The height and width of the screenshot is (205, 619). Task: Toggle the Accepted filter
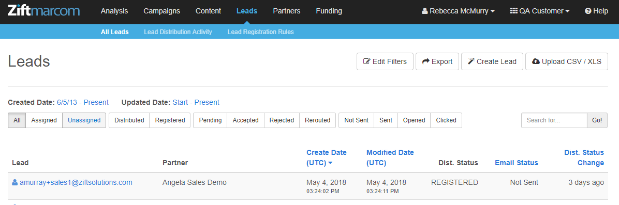point(245,120)
